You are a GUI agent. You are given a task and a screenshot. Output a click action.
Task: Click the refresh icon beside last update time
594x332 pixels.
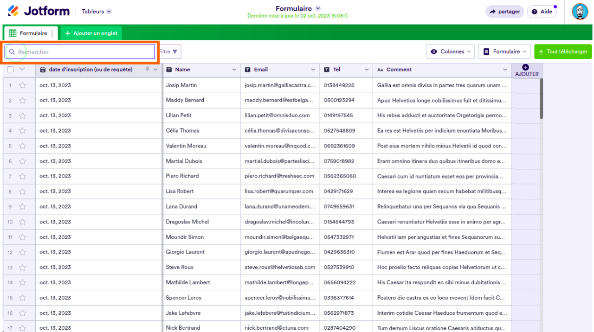coord(347,16)
